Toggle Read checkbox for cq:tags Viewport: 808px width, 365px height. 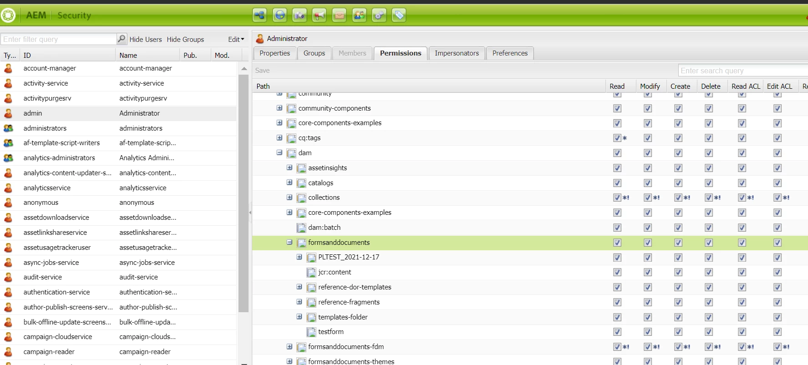point(617,138)
